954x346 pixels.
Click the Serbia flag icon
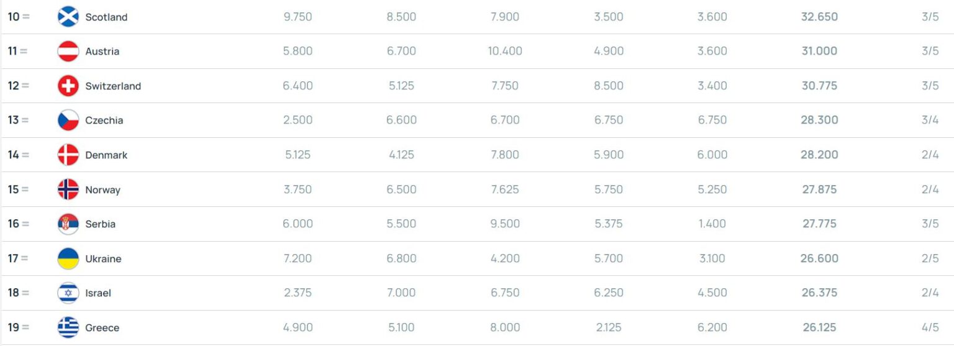68,224
